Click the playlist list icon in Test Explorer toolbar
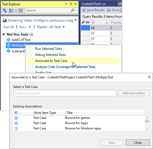The image size is (153, 149). point(21,11)
